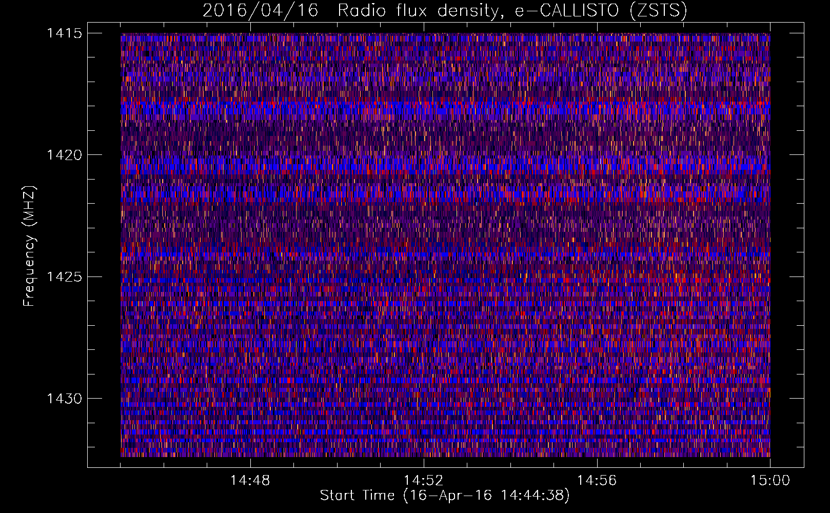The height and width of the screenshot is (513, 830).
Task: Click the 'Frequency (MHZ)' axis label
Action: tap(29, 246)
